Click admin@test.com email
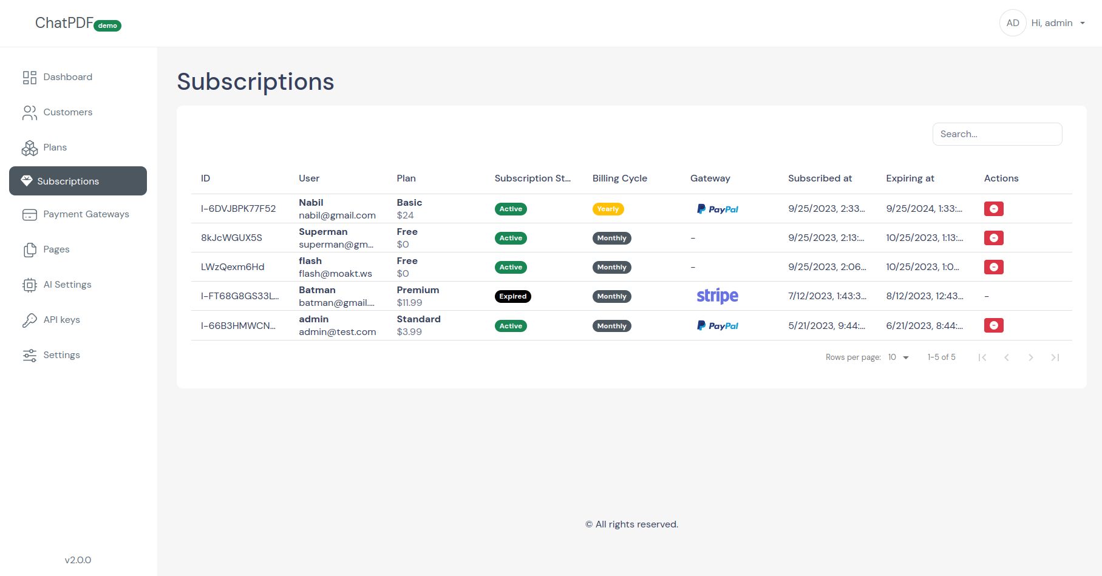The image size is (1102, 576). click(x=338, y=332)
